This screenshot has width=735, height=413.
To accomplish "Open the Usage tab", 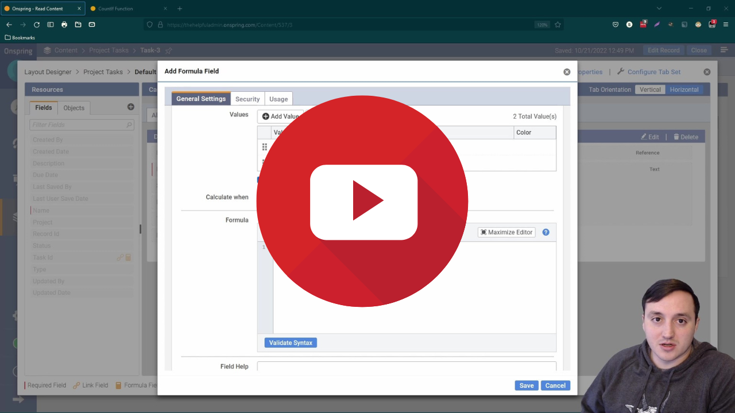I will pyautogui.click(x=278, y=99).
